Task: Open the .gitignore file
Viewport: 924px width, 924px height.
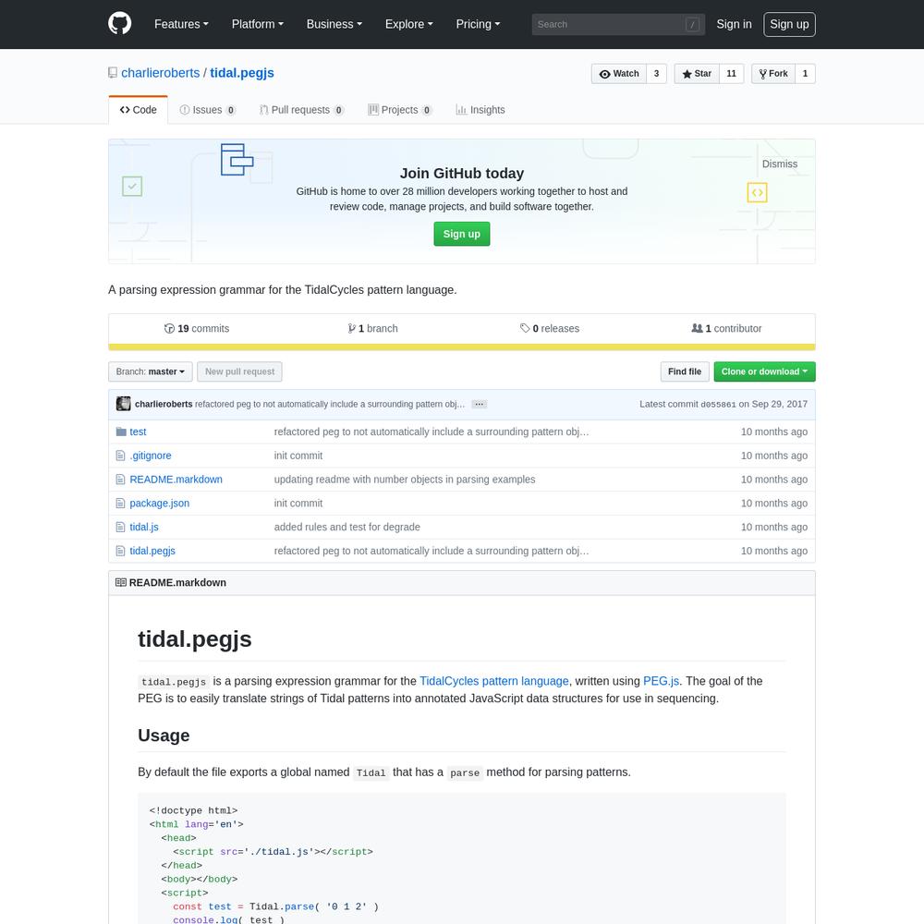Action: (151, 456)
